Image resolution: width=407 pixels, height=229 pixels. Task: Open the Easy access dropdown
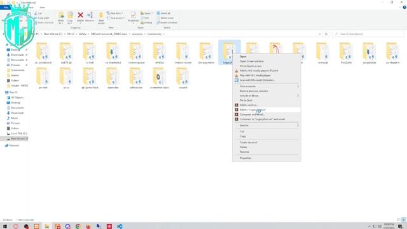pyautogui.click(x=116, y=18)
